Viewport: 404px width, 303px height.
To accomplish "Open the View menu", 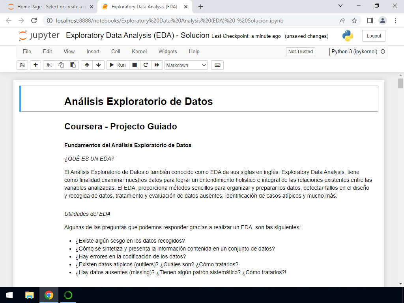I will click(x=69, y=52).
